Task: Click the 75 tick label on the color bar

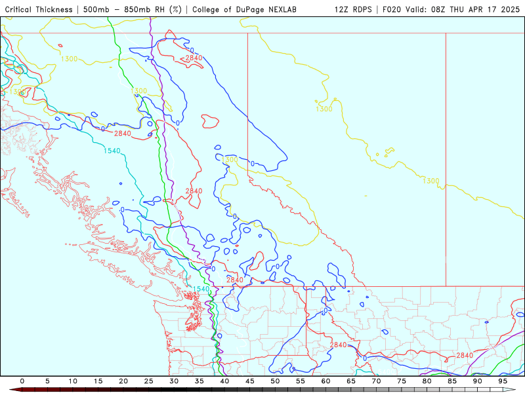Action: [402, 381]
